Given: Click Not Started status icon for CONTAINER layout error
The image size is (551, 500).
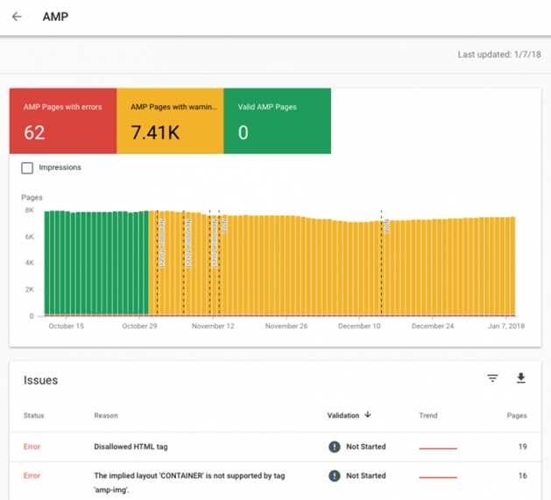Looking at the screenshot, I should [x=334, y=475].
